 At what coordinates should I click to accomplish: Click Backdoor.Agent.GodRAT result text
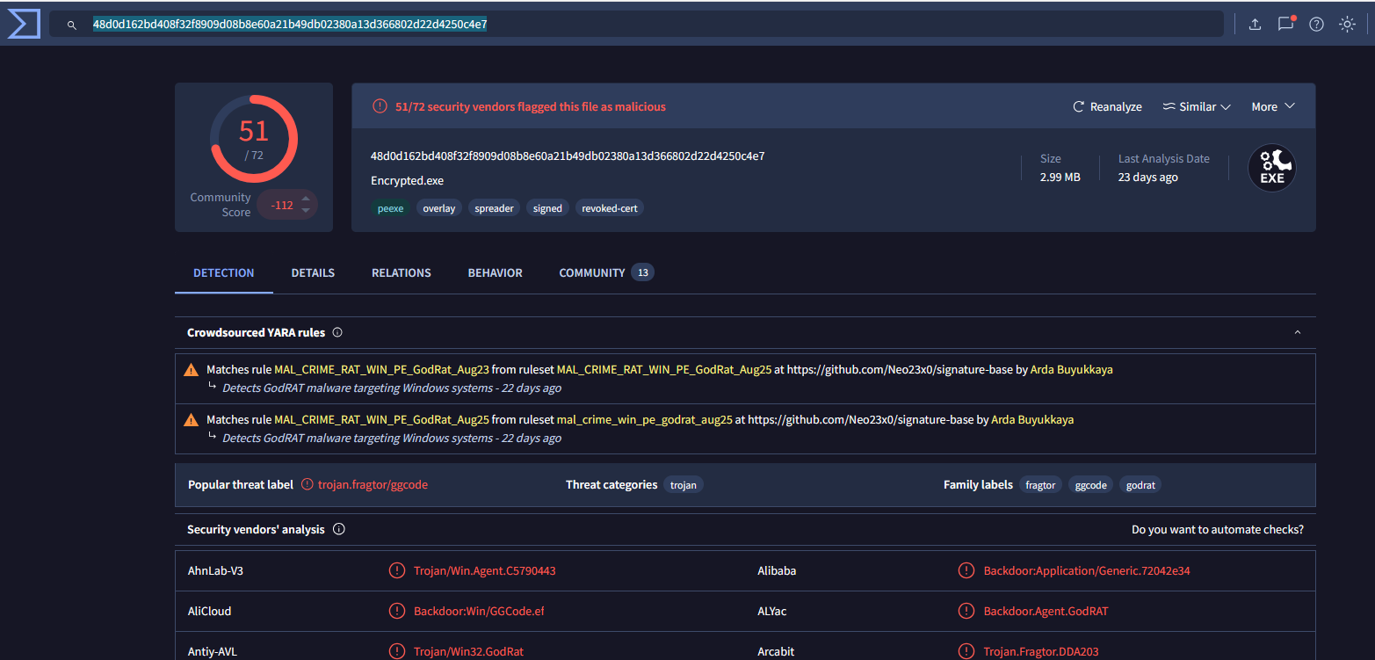[x=1046, y=611]
